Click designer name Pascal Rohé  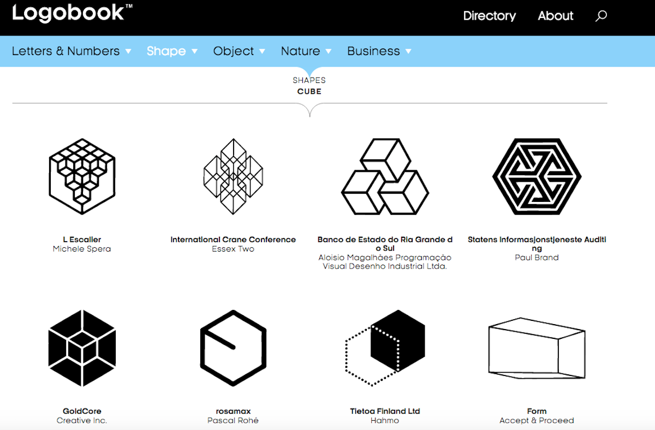pos(233,421)
